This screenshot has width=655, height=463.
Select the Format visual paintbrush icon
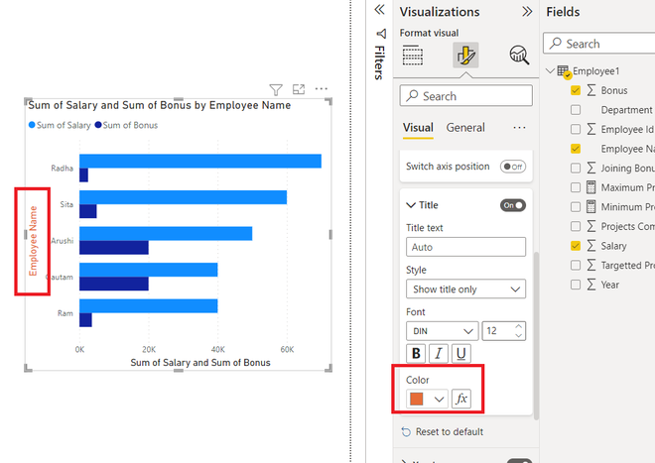465,56
